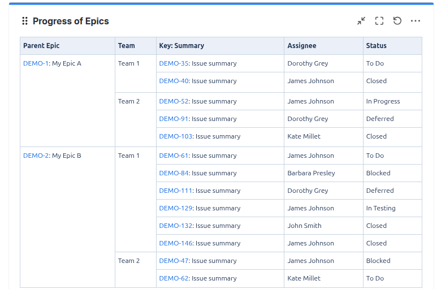Open issue DEMO-129
The width and height of the screenshot is (437, 289).
(x=176, y=208)
